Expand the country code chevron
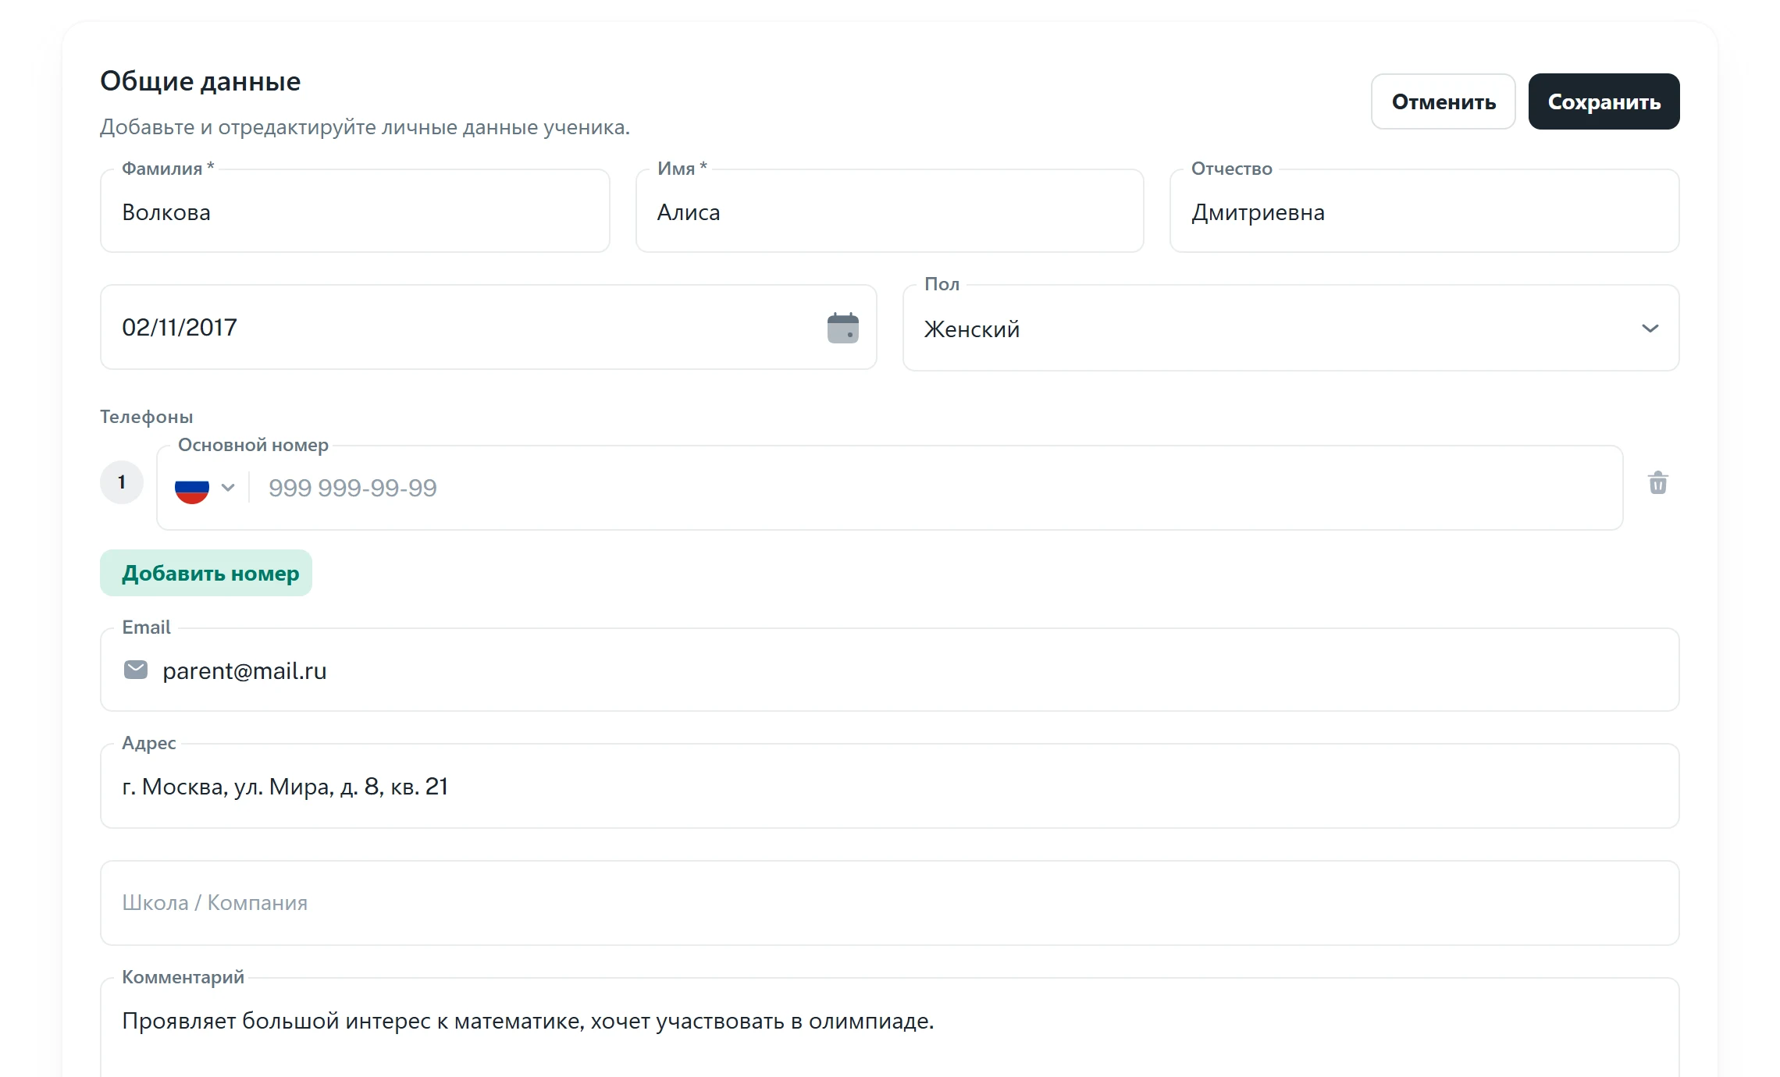The height and width of the screenshot is (1077, 1780). [228, 488]
